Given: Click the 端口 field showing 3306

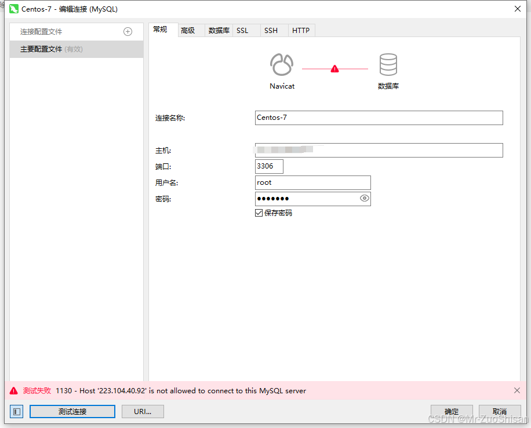Looking at the screenshot, I should pos(269,166).
